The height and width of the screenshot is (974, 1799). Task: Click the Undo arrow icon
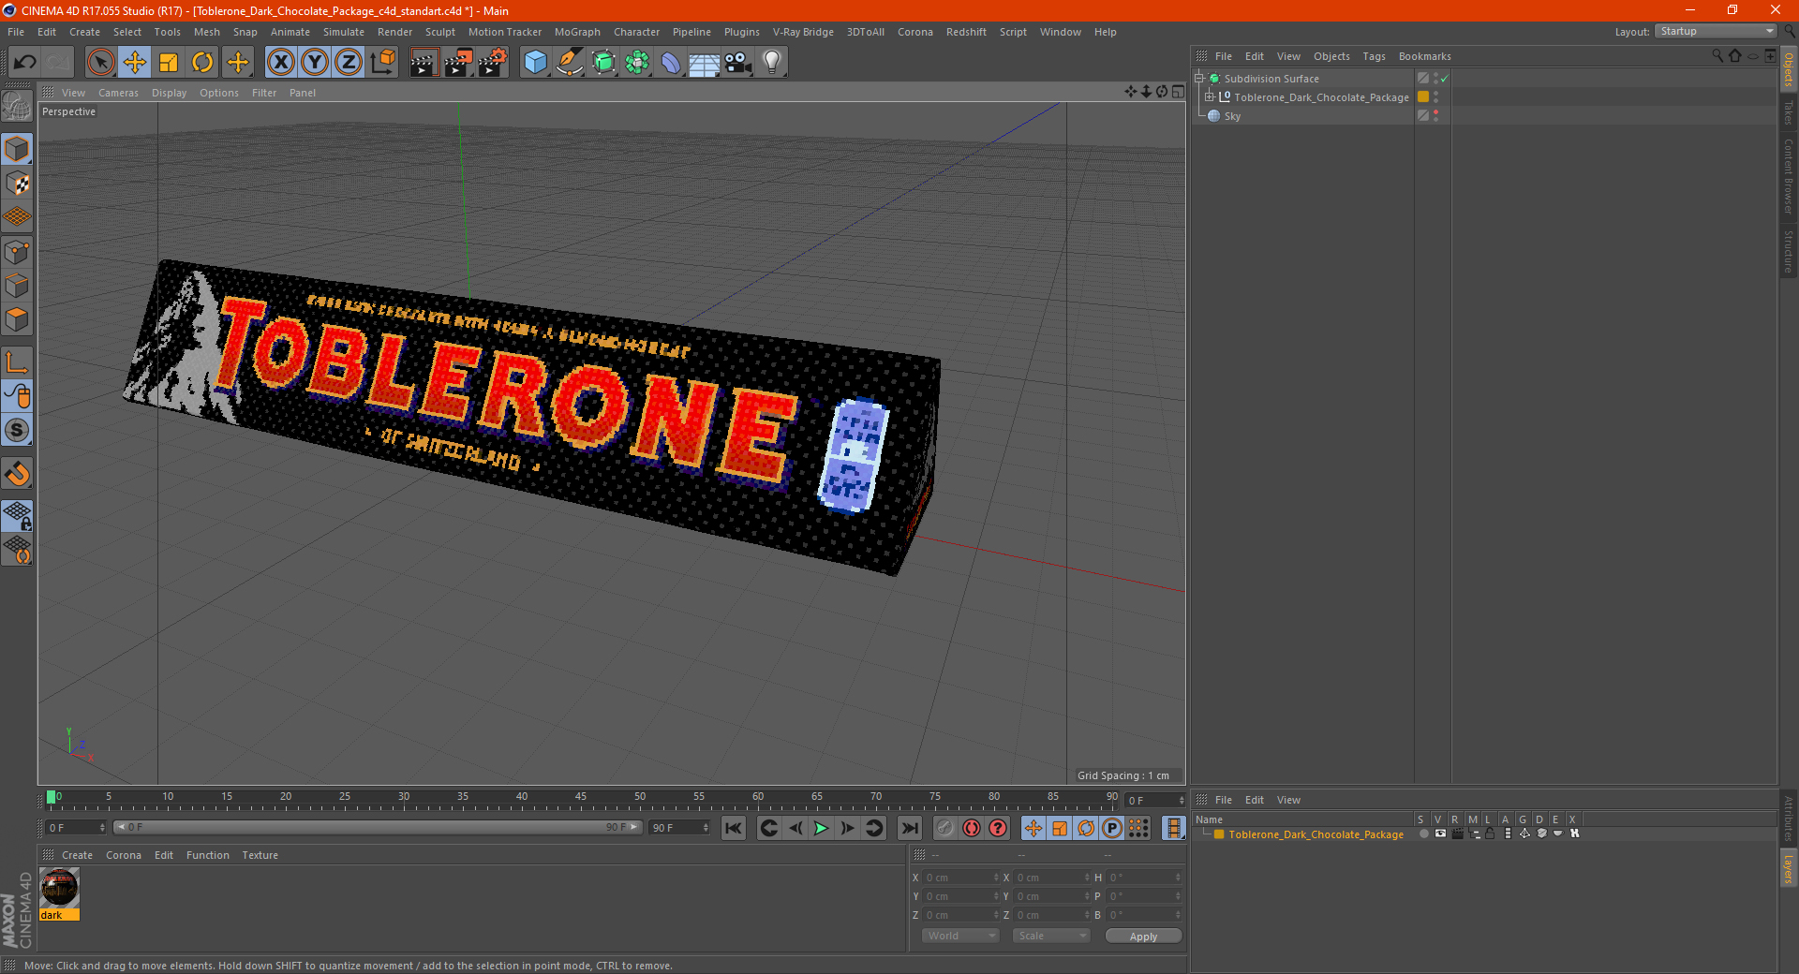[25, 63]
